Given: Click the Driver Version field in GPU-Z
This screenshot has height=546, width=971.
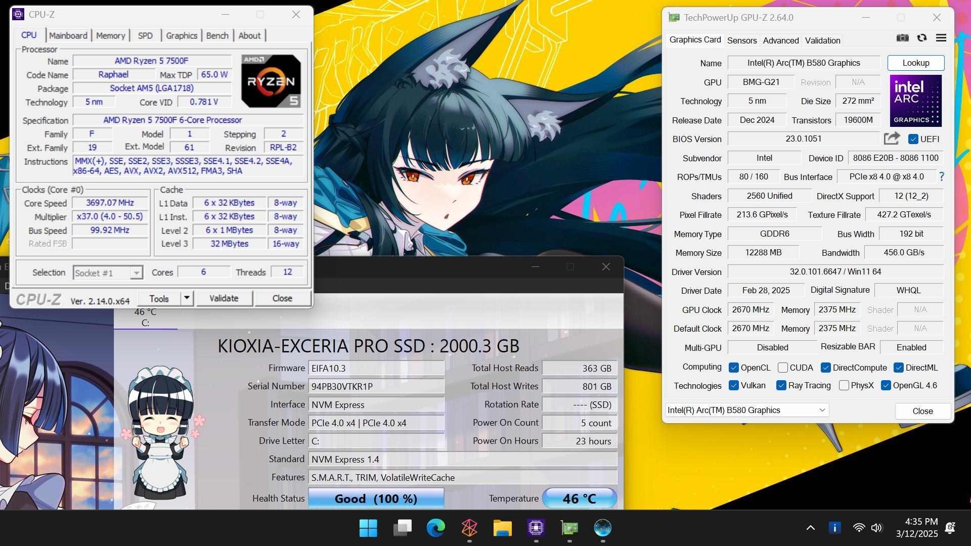Looking at the screenshot, I should pos(835,271).
